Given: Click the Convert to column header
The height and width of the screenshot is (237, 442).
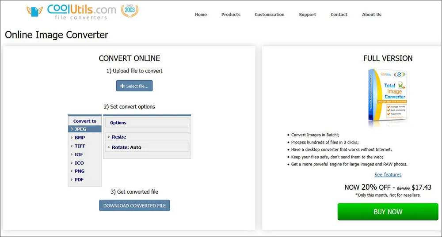Looking at the screenshot, I should 85,121.
